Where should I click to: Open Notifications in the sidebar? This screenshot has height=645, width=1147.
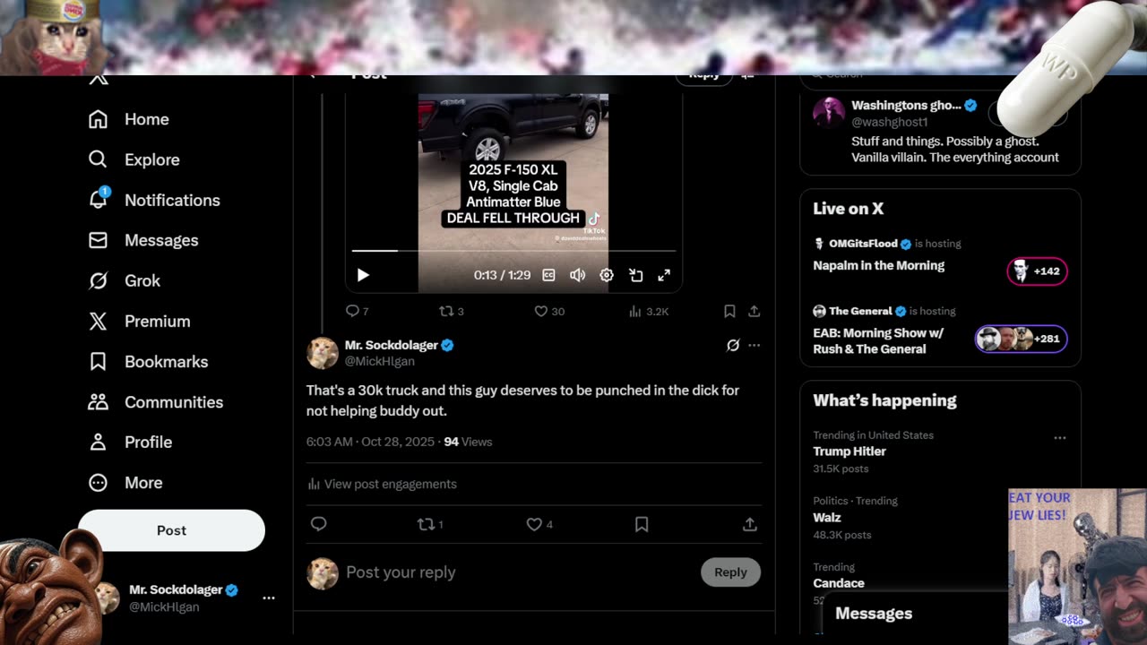click(154, 200)
